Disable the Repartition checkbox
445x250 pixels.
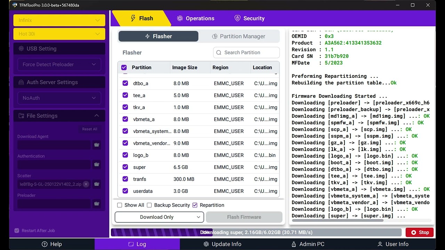(x=195, y=205)
